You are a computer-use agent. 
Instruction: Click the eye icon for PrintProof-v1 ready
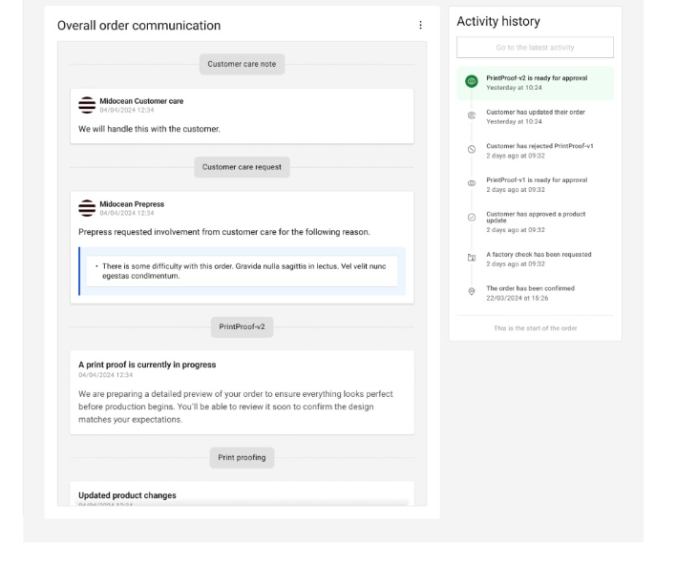tap(472, 183)
